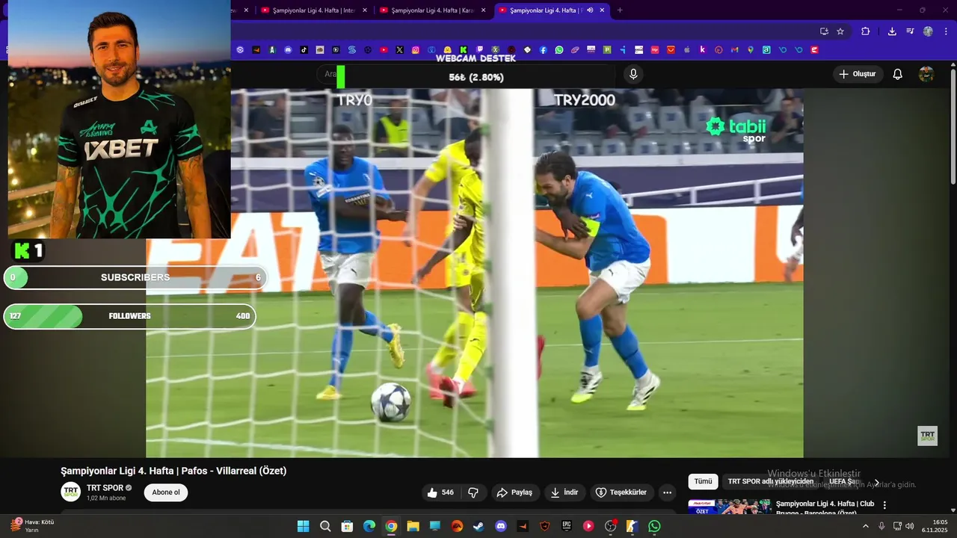The height and width of the screenshot is (538, 957).
Task: Open the Google Maps bookmark icon
Action: (751, 50)
